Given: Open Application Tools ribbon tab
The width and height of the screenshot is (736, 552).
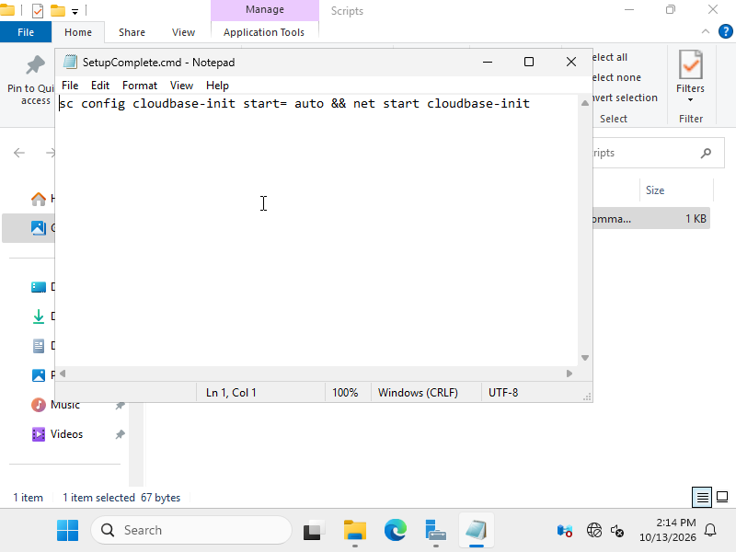Looking at the screenshot, I should tap(264, 32).
